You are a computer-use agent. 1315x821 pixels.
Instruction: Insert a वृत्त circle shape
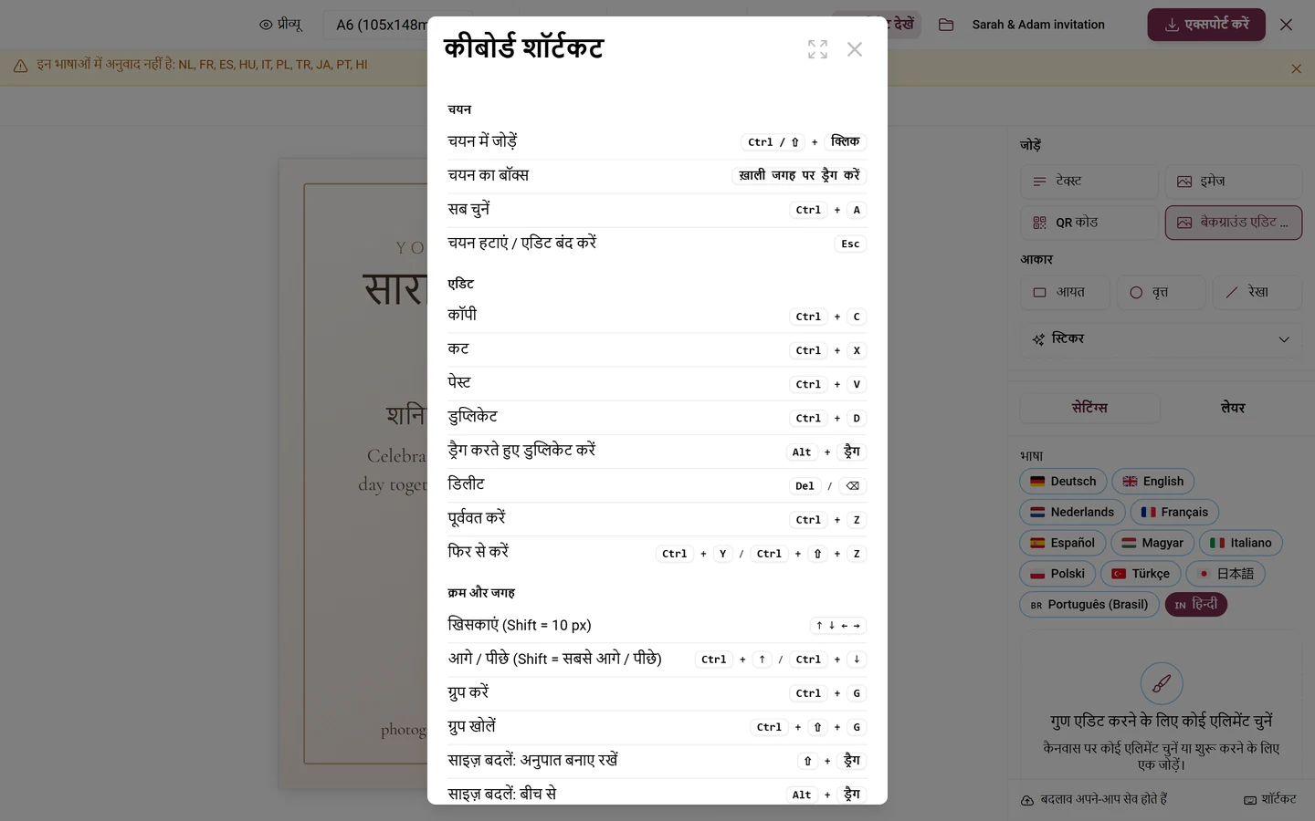pyautogui.click(x=1161, y=293)
